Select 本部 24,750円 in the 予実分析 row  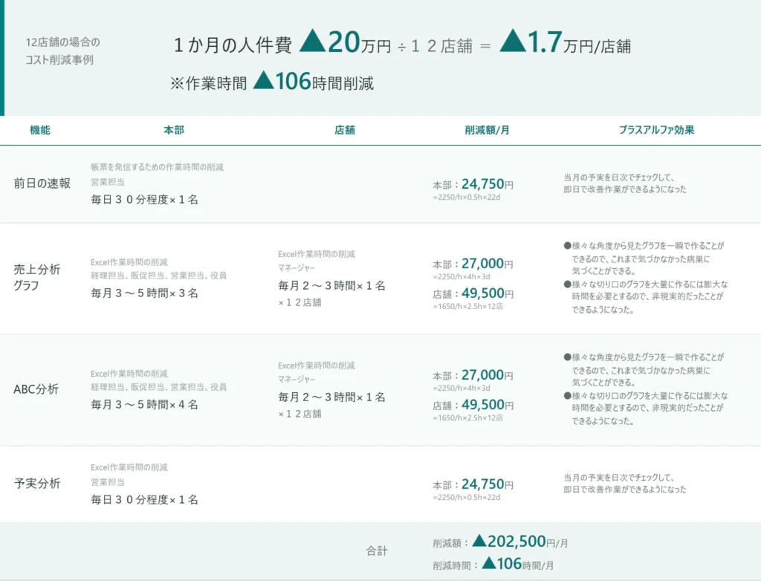pos(473,484)
